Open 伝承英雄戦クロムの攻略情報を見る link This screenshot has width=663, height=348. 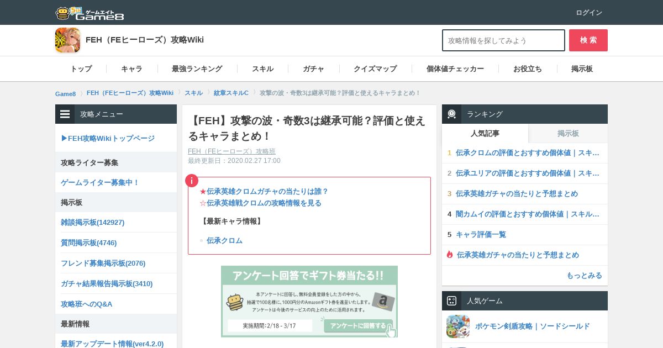tap(264, 203)
